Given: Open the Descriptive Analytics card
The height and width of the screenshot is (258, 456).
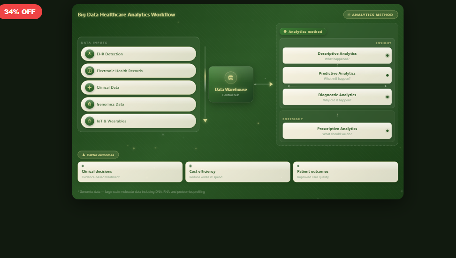Looking at the screenshot, I should (x=337, y=55).
